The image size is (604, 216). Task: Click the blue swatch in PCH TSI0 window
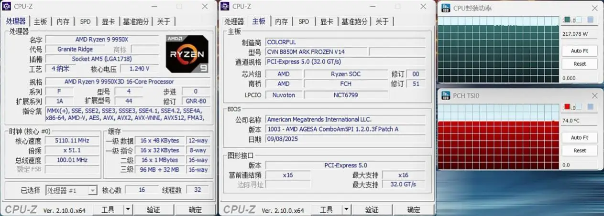tap(590, 107)
